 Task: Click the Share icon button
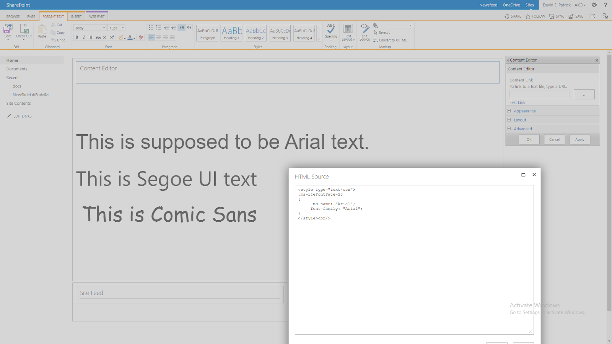[x=513, y=16]
